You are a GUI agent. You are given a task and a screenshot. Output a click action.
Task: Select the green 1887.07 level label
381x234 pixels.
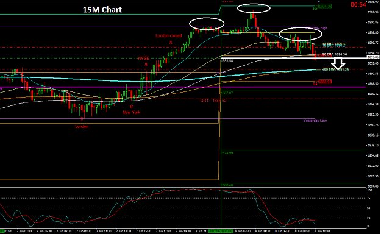227,93
